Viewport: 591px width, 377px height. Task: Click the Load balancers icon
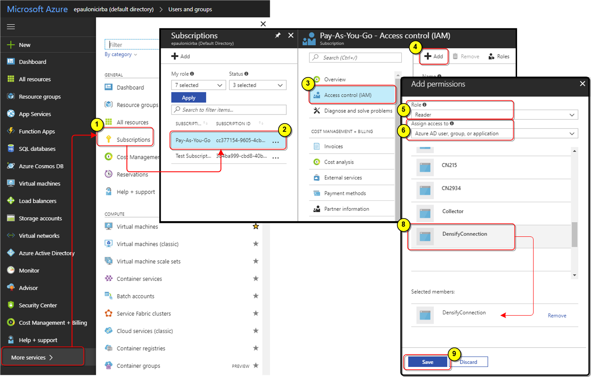11,201
